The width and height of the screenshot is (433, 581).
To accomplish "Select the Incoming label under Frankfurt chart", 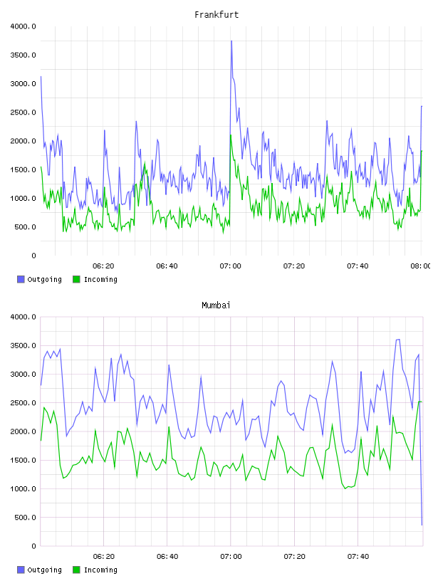I will pos(100,280).
